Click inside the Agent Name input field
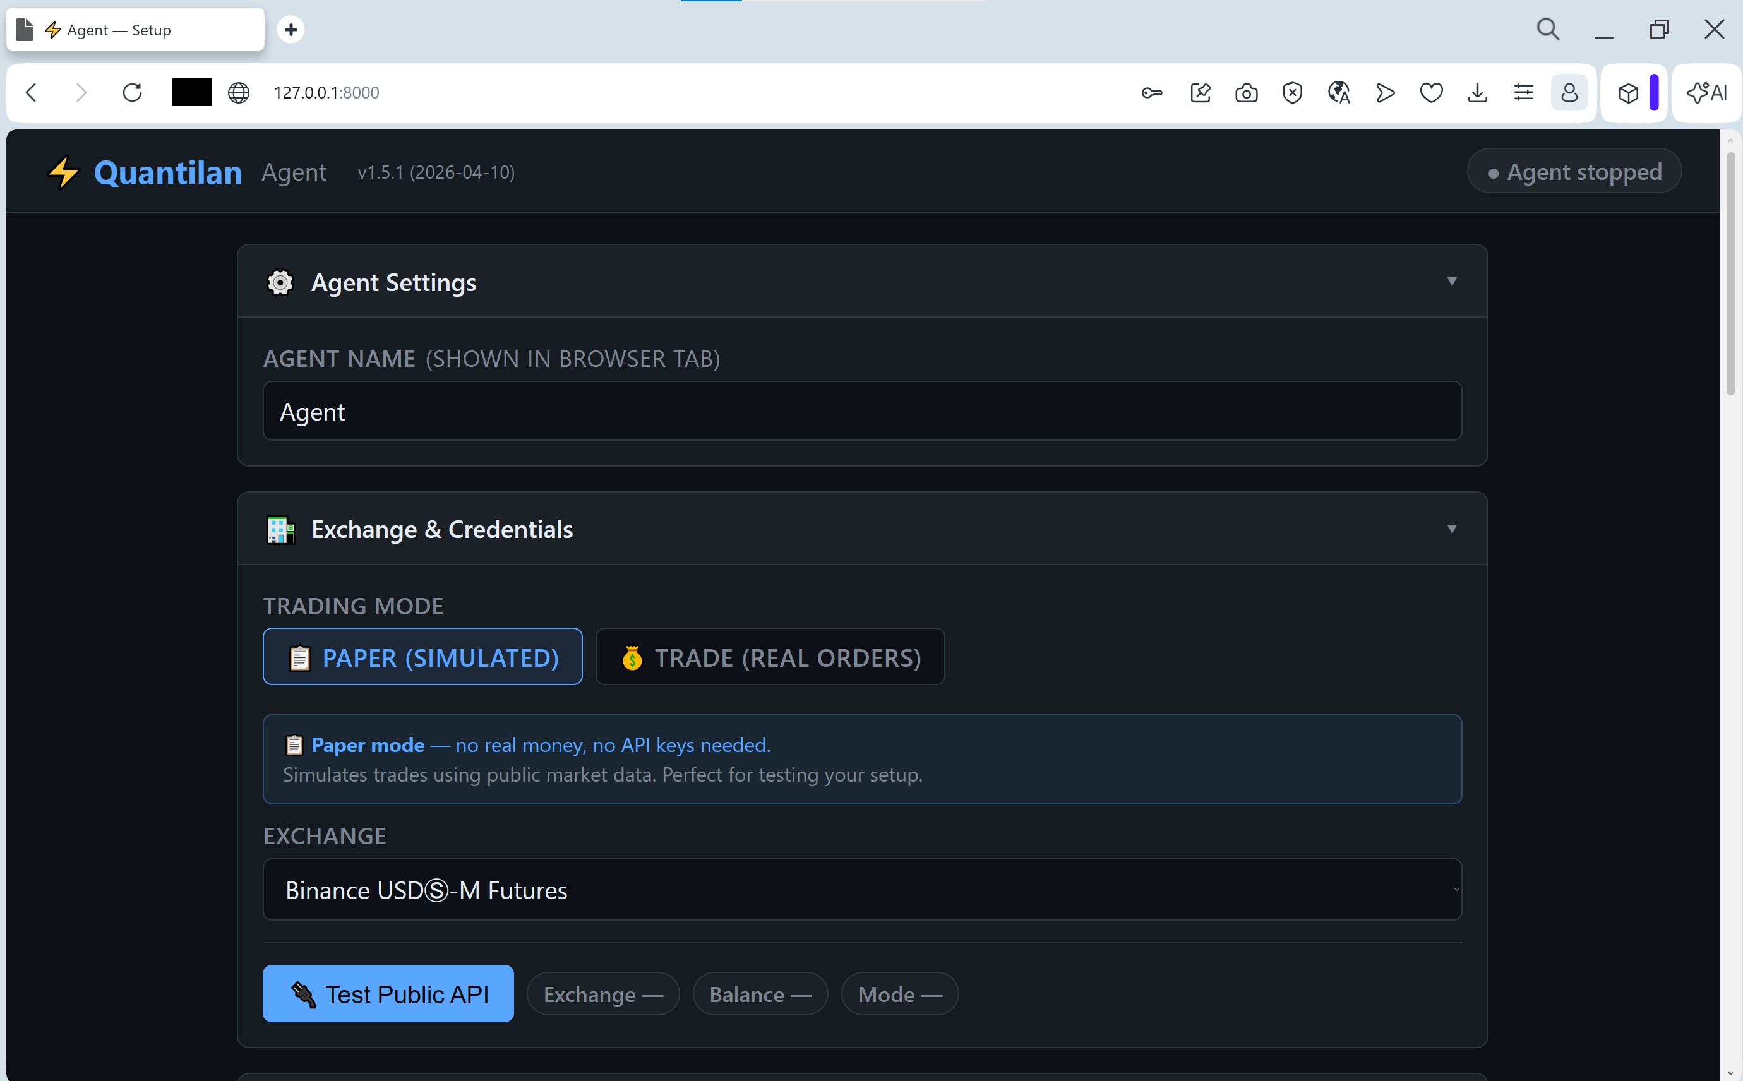 (x=861, y=410)
